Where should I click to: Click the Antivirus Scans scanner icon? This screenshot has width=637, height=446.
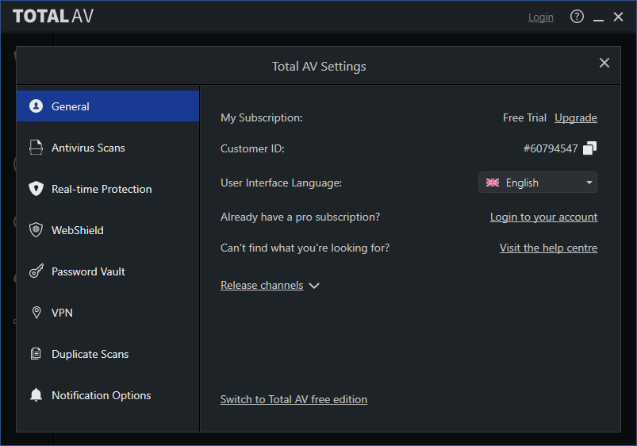point(36,147)
